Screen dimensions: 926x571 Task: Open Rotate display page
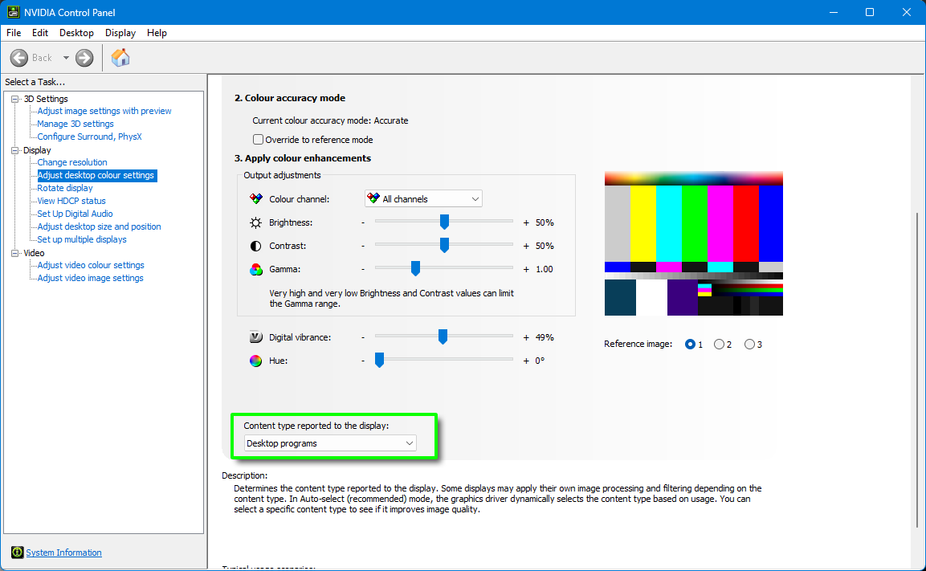[x=65, y=189]
